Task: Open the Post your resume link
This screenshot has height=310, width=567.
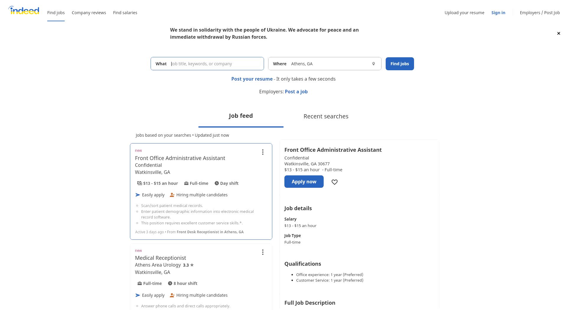Action: click(252, 79)
